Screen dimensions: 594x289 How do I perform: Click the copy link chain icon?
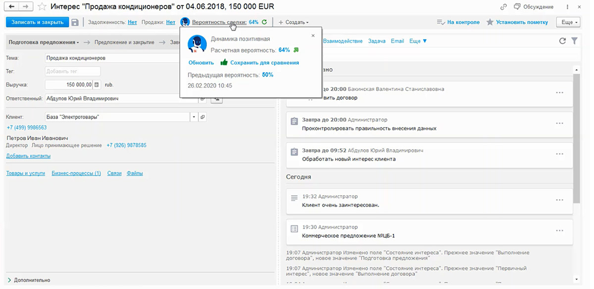point(503,7)
